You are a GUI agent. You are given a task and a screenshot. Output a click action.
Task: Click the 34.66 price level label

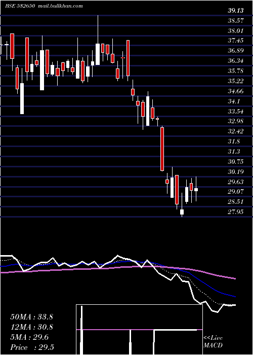(x=236, y=91)
